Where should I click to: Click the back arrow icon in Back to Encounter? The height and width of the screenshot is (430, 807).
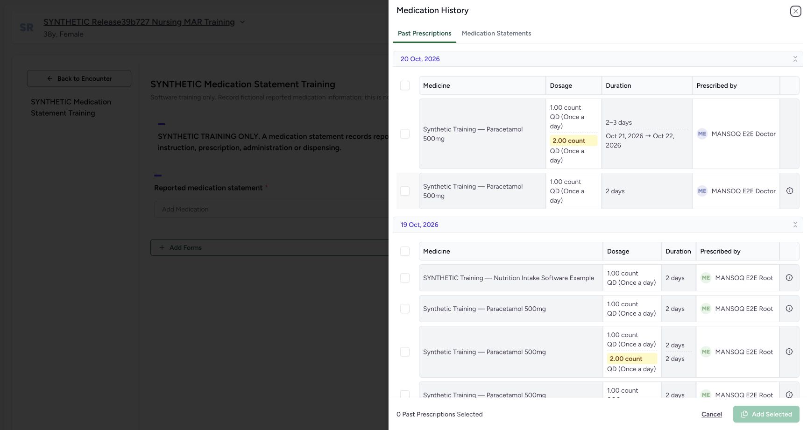50,78
